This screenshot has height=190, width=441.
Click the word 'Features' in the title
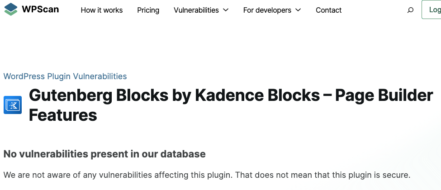pos(63,115)
